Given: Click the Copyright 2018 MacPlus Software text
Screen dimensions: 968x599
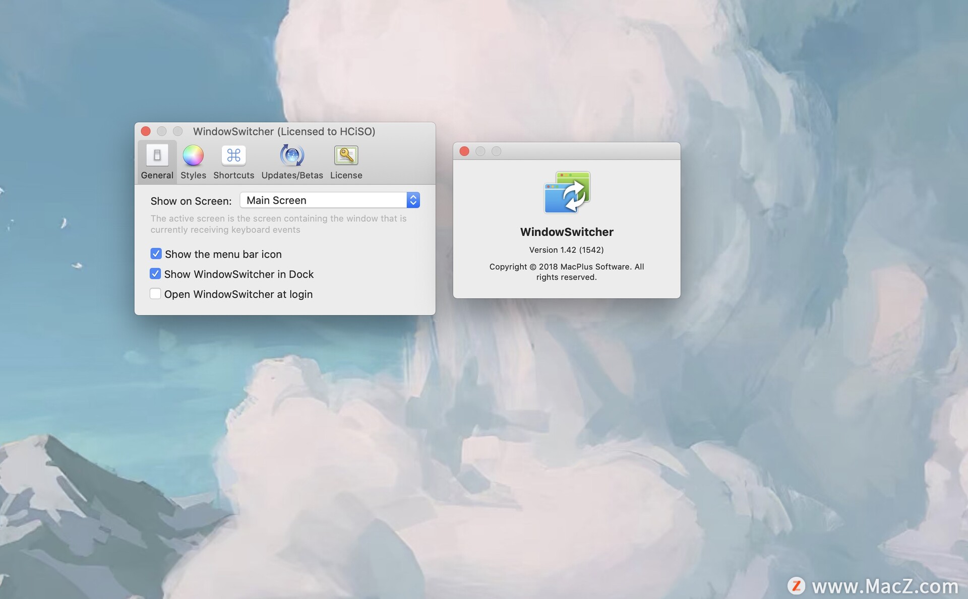Looking at the screenshot, I should 567,272.
